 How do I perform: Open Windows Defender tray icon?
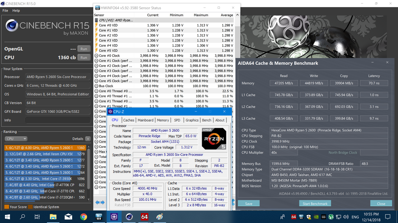tap(308, 217)
